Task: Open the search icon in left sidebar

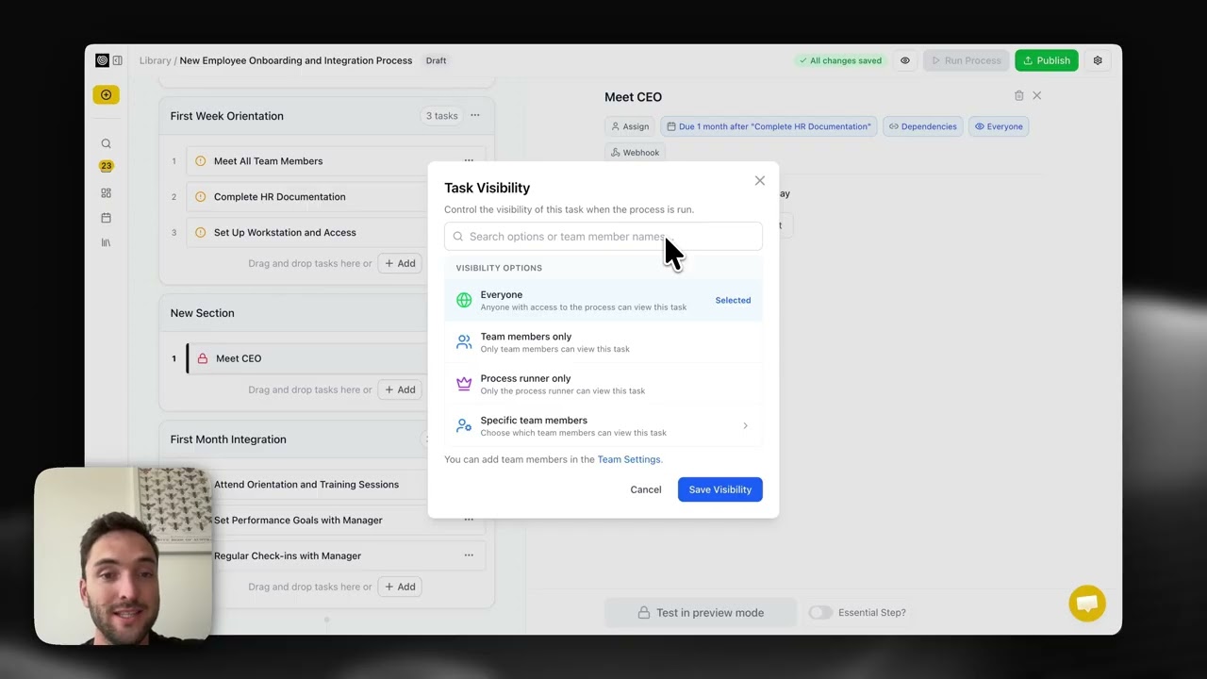Action: coord(106,143)
